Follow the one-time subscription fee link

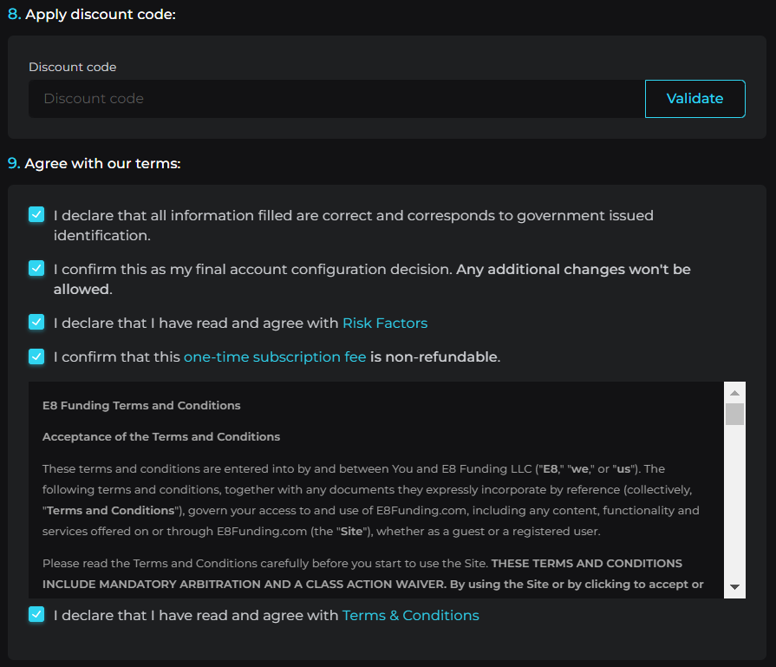(275, 356)
